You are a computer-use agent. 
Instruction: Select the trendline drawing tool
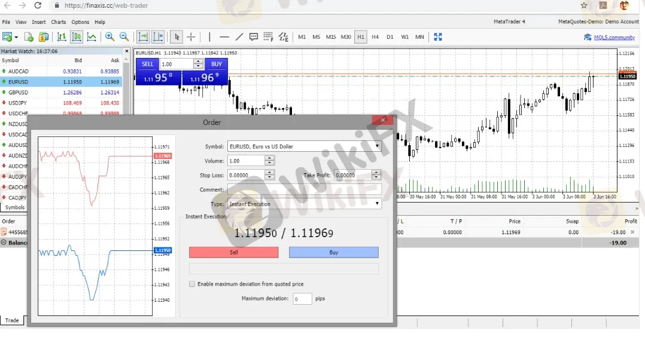(x=239, y=37)
